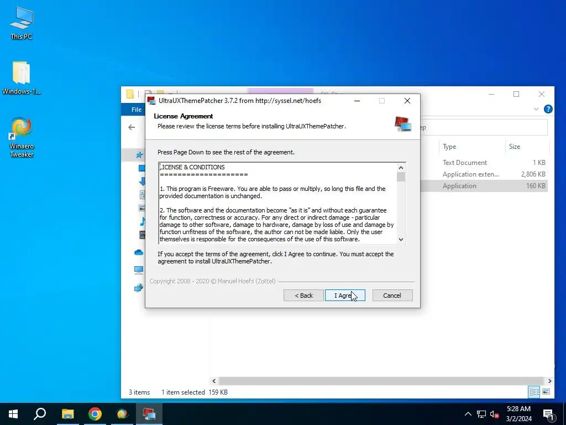Open Network icon in Explorer sidebar
The width and height of the screenshot is (566, 425).
click(139, 288)
